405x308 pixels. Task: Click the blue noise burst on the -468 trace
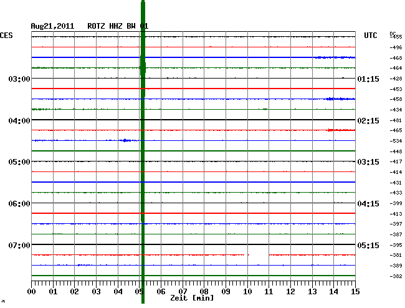(335, 57)
